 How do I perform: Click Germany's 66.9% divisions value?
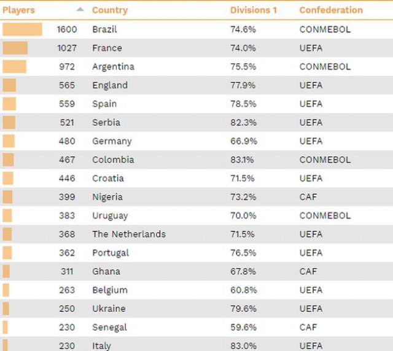click(x=243, y=141)
